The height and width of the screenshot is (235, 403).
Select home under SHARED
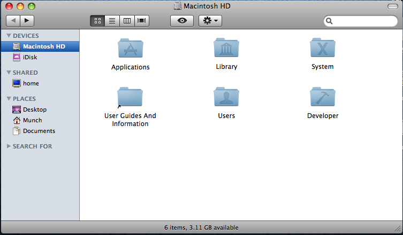(40, 83)
